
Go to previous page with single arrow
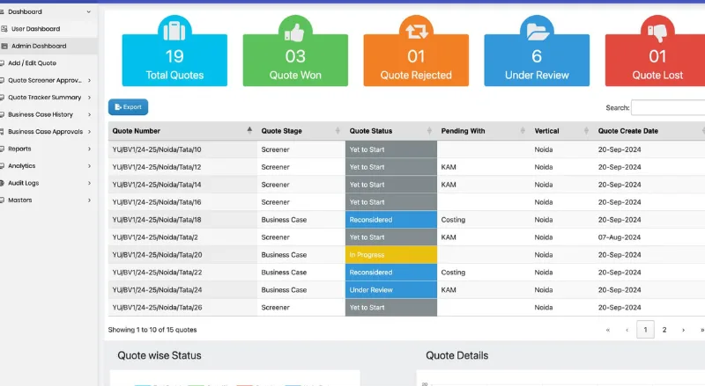tap(627, 330)
